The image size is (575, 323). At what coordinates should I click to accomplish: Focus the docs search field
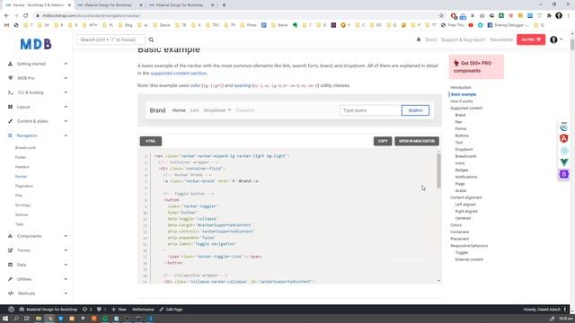tap(111, 39)
